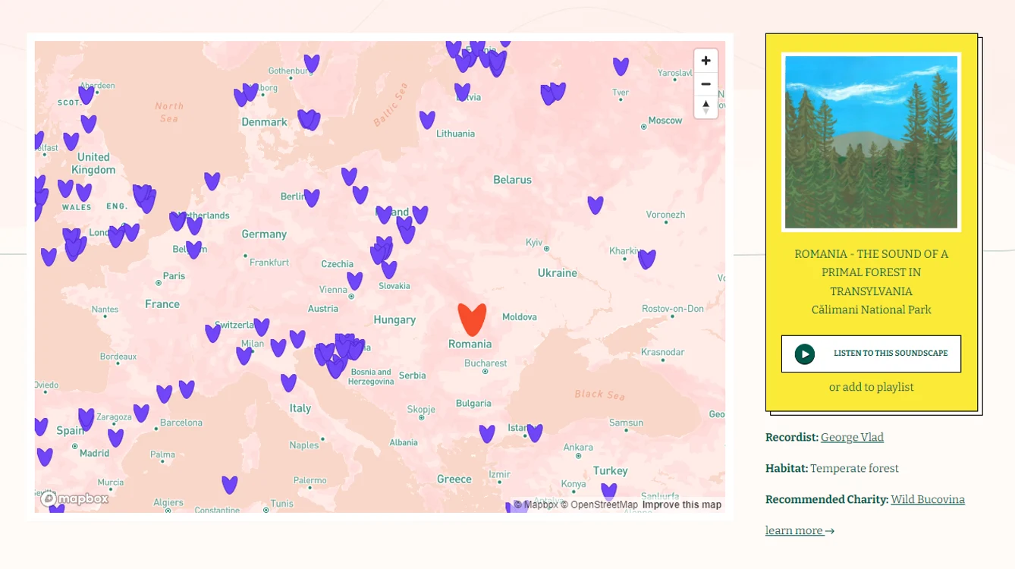Open the marker in Portugal west of Madrid

[x=45, y=457]
